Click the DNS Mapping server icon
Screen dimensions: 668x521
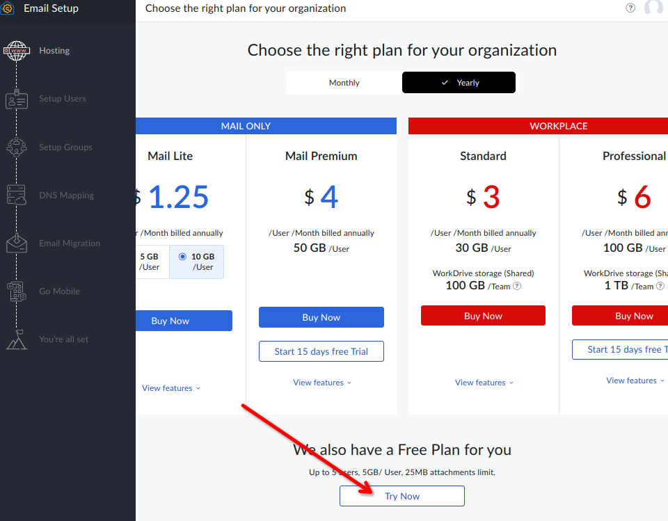tap(17, 195)
